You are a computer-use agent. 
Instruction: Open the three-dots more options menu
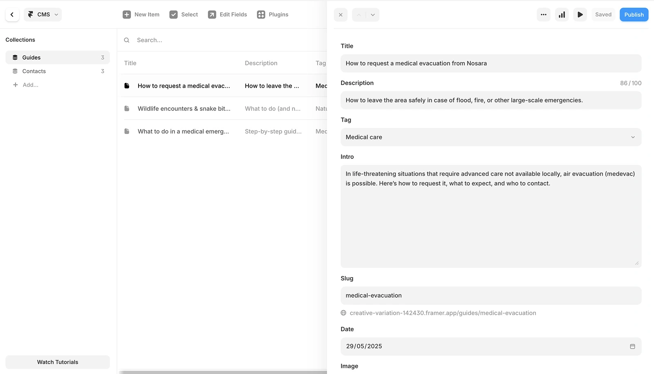[x=543, y=15]
